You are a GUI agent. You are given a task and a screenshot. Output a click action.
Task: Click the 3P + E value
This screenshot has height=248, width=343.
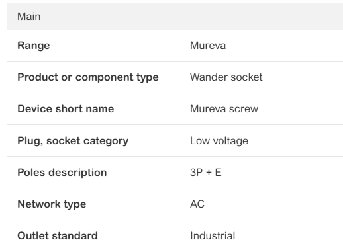click(206, 173)
